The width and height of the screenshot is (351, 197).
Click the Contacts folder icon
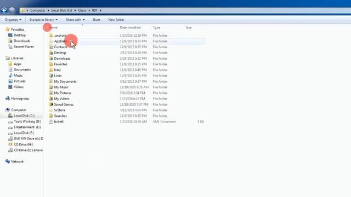coord(51,47)
